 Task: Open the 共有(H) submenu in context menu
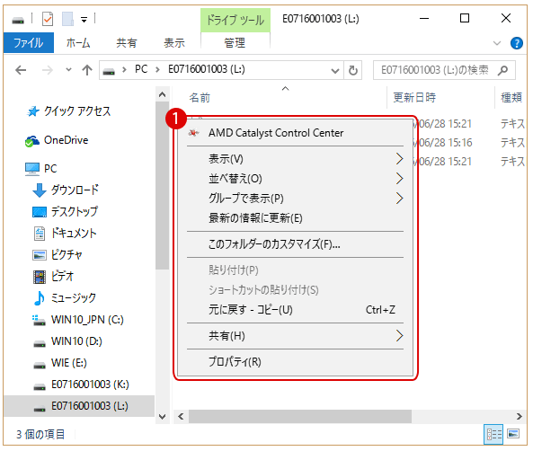tap(295, 336)
